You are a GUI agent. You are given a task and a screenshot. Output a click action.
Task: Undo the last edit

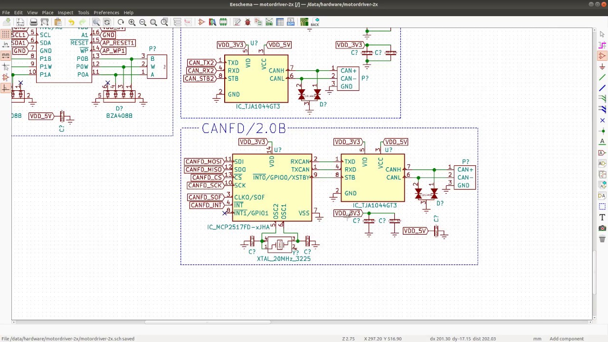click(71, 22)
